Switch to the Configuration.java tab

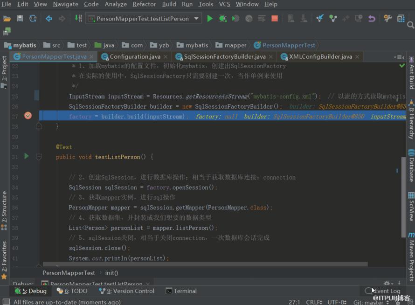pos(135,56)
